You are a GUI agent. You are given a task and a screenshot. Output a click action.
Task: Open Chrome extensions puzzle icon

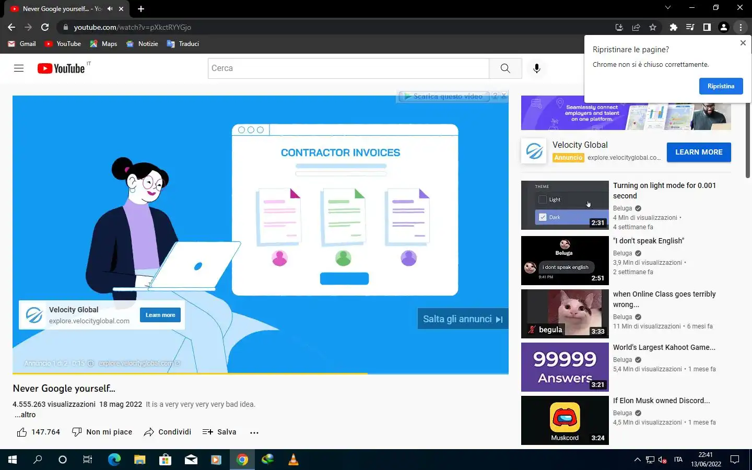click(674, 27)
